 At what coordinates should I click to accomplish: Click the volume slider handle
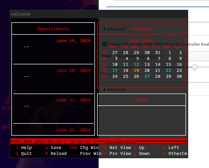194,67
